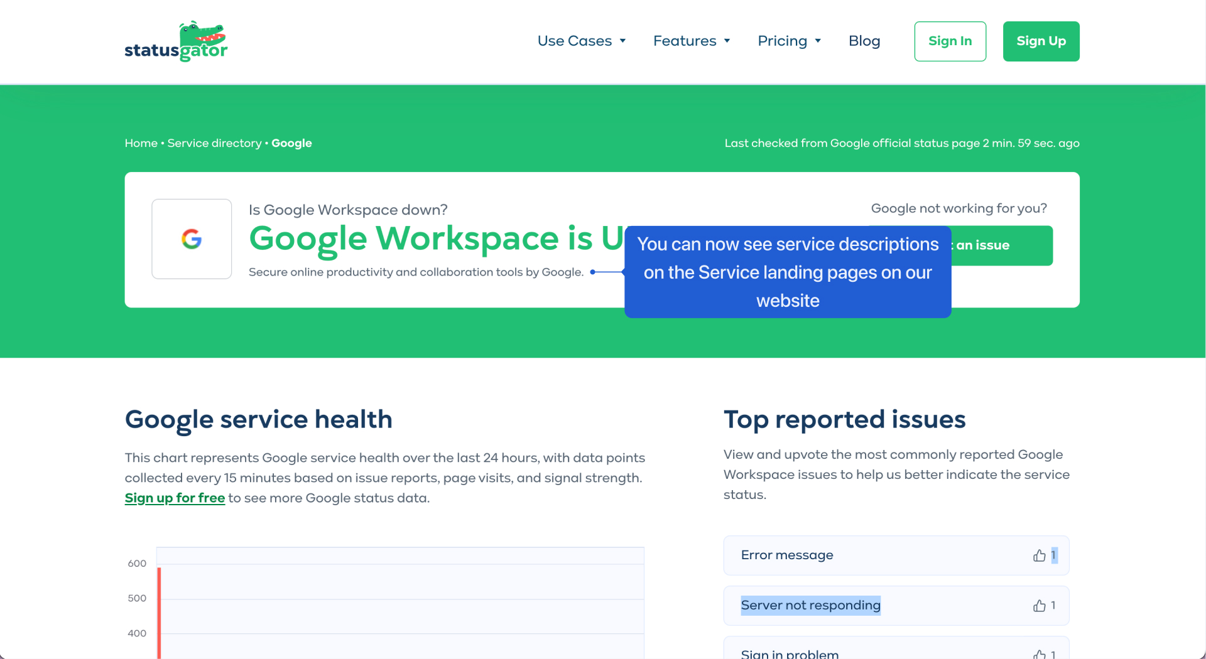Click the Top reported issues heading
The height and width of the screenshot is (659, 1206).
click(844, 419)
